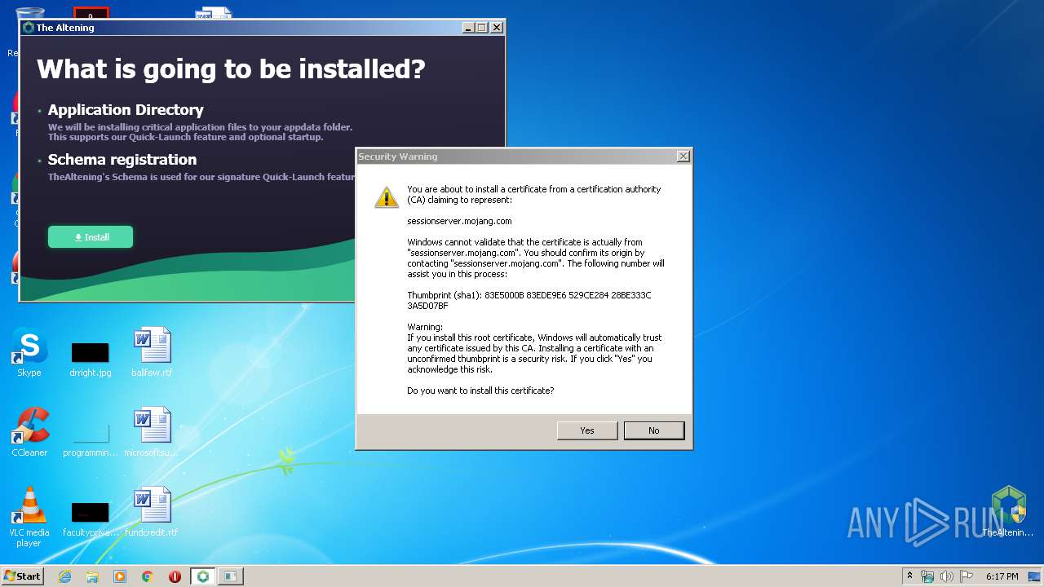The image size is (1044, 587).
Task: Click the 'What is going to be installed?' heading
Action: point(231,68)
